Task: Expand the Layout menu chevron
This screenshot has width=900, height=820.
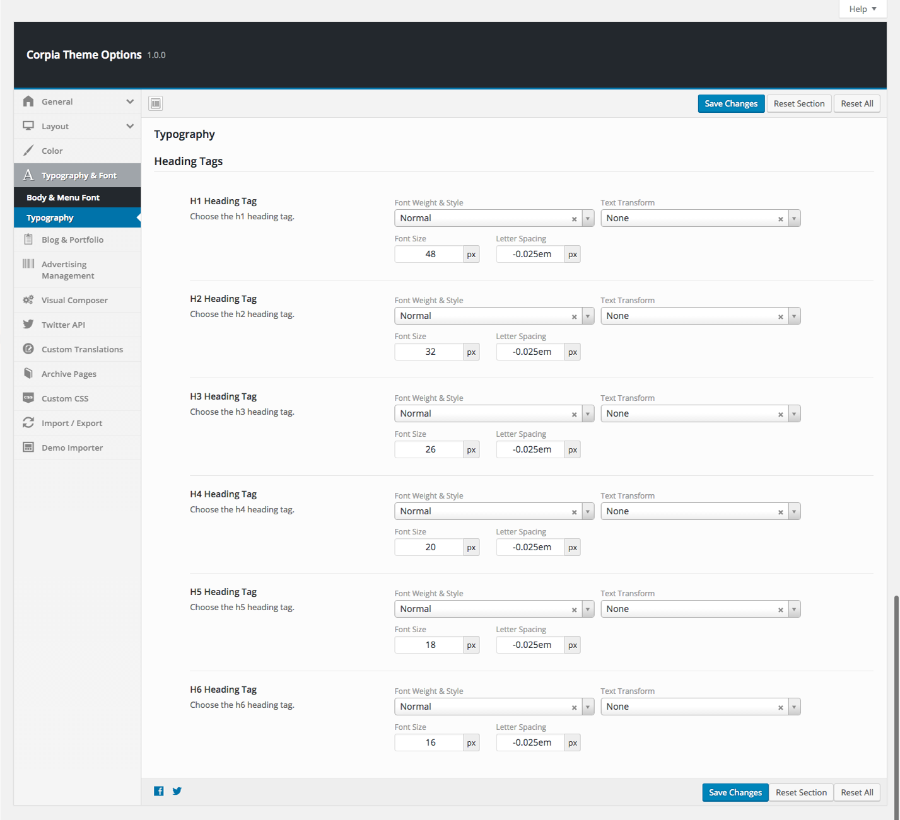Action: (x=130, y=126)
